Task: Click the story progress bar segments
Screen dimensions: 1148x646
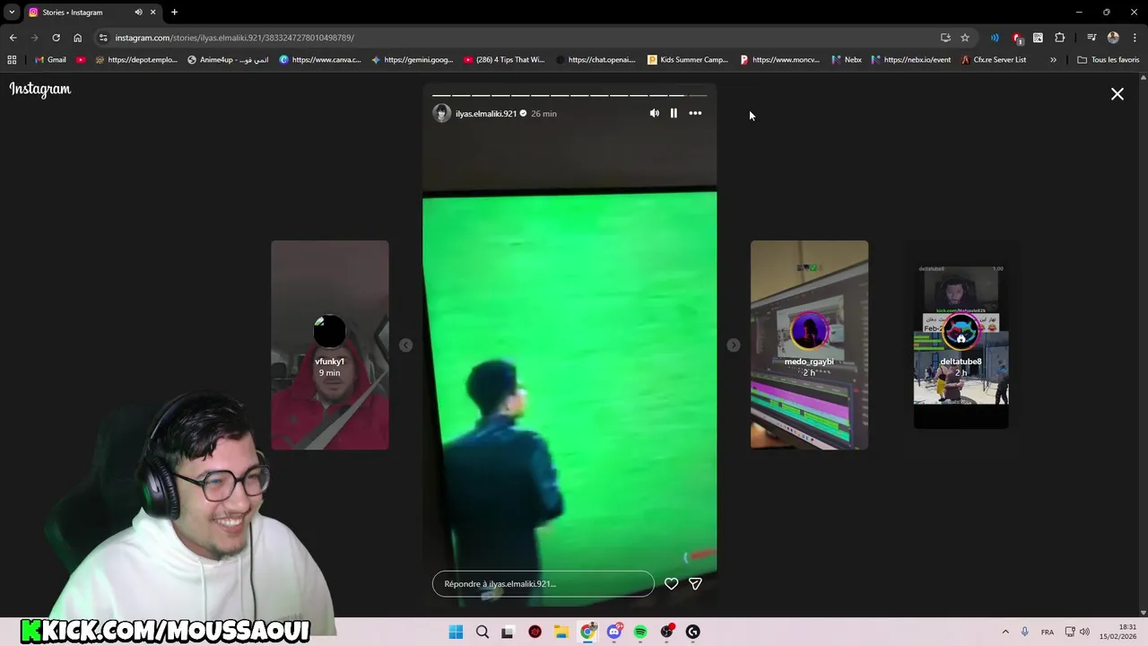Action: click(x=570, y=95)
